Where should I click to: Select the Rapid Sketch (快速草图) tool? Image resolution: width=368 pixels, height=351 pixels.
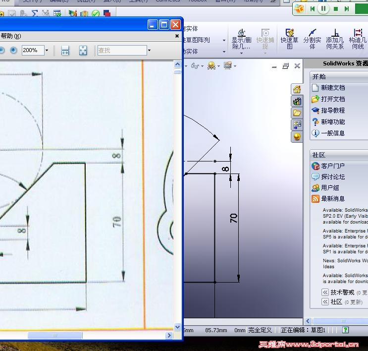(x=289, y=39)
